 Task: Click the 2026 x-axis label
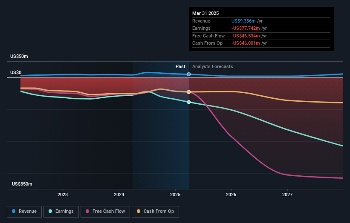tap(231, 195)
